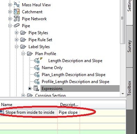
Task: Click the Catchment water-drop icon
Action: (17, 12)
